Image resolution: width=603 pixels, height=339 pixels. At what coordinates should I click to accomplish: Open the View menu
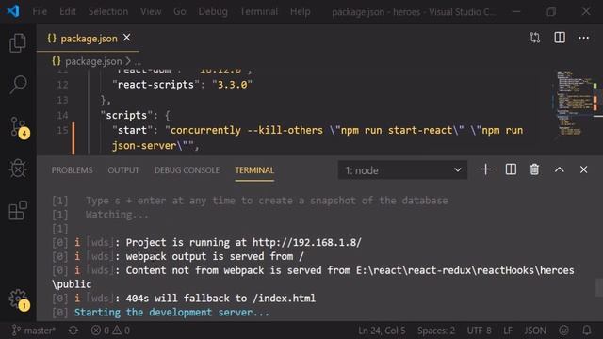[x=151, y=11]
